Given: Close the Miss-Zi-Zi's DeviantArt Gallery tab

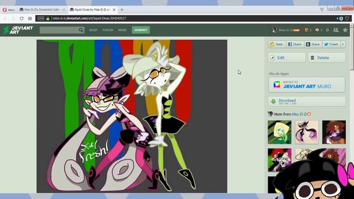Looking at the screenshot, I should click(64, 10).
